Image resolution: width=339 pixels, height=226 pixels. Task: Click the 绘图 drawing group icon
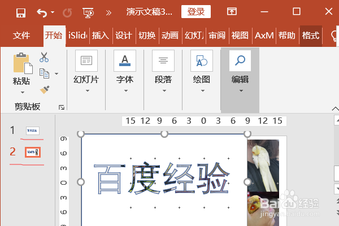[x=202, y=60]
